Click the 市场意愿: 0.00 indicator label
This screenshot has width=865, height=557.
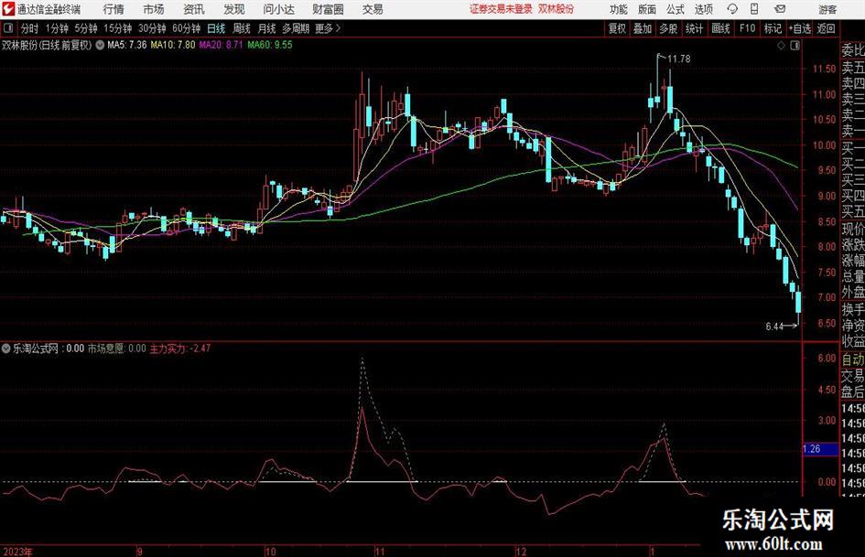(117, 348)
